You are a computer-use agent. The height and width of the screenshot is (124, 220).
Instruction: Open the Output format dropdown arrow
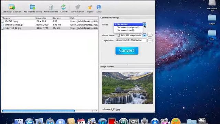tap(144, 35)
